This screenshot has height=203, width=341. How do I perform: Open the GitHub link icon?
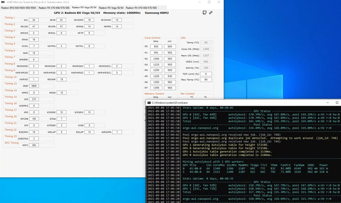tap(205, 13)
